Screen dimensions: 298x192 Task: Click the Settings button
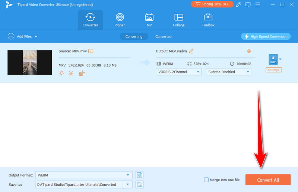(x=273, y=70)
